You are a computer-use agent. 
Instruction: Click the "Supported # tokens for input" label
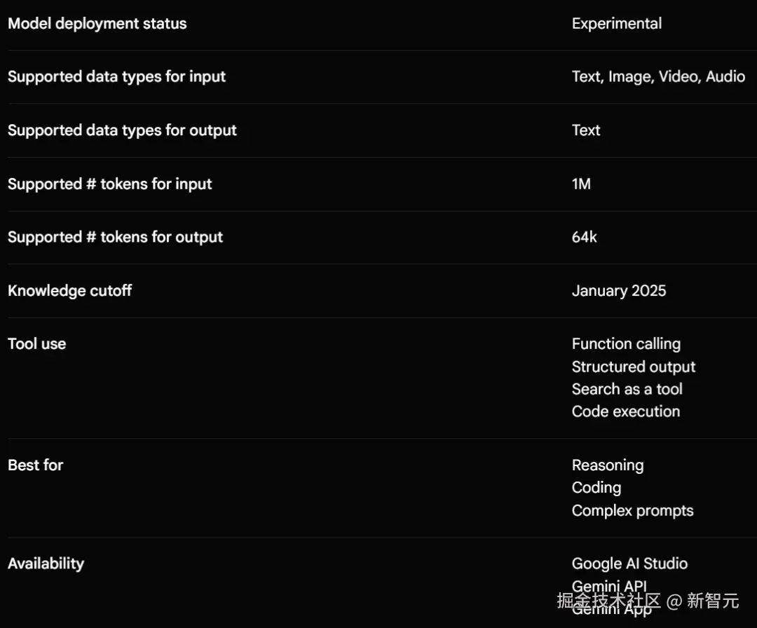109,184
